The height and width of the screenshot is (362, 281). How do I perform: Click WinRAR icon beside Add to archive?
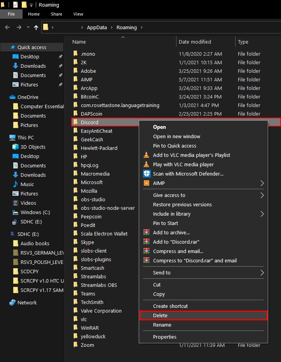point(147,232)
